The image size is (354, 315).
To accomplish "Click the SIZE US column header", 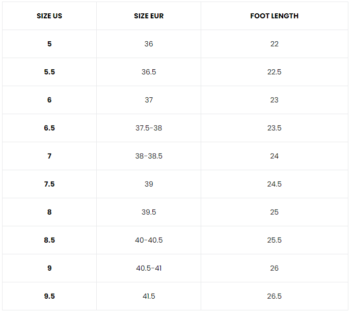I will click(49, 16).
